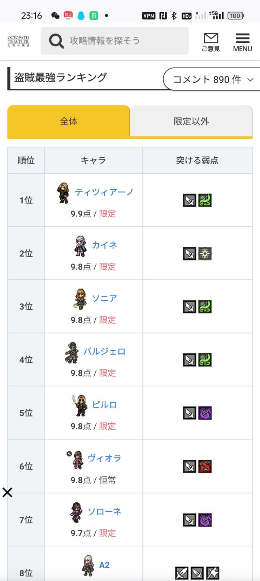Switch to the 限定以外 tab
The height and width of the screenshot is (581, 260).
(191, 121)
